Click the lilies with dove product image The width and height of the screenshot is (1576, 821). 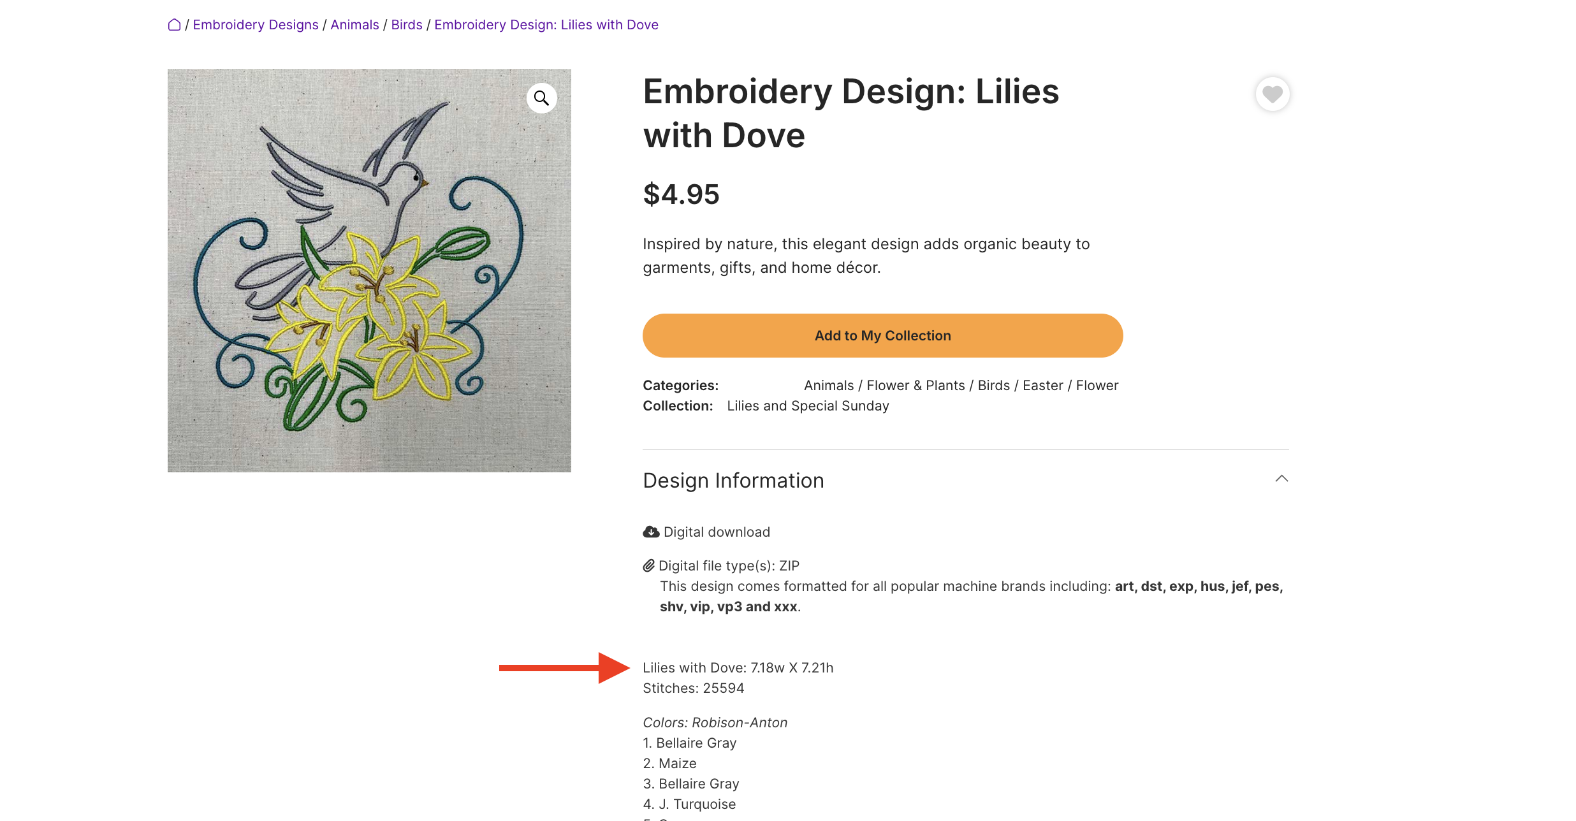click(x=369, y=270)
